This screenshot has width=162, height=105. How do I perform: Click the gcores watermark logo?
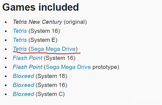point(145,98)
